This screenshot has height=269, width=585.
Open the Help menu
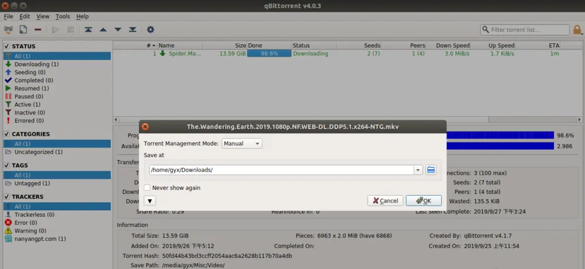click(83, 16)
